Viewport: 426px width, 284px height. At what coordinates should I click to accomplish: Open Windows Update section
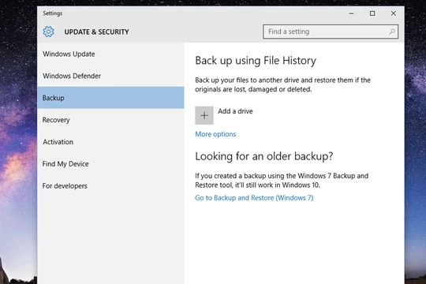(x=110, y=54)
